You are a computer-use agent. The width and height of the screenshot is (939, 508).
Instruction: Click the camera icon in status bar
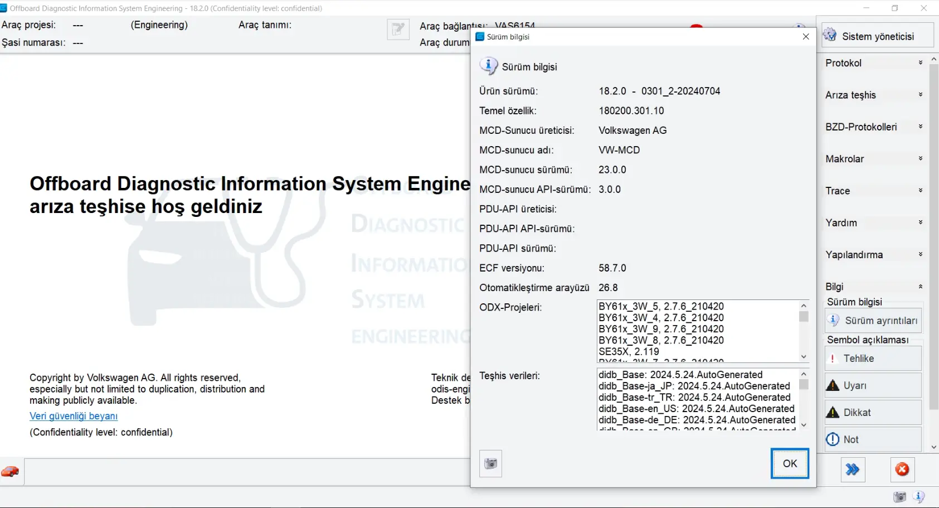click(x=899, y=497)
